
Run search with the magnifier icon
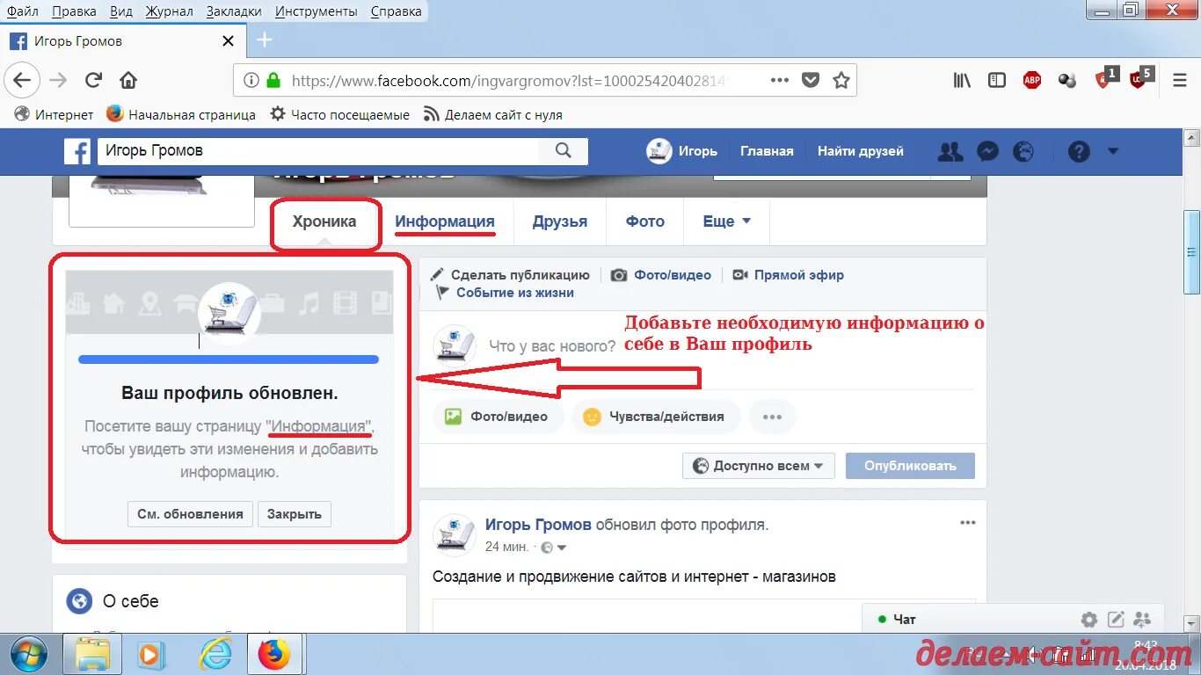point(564,151)
